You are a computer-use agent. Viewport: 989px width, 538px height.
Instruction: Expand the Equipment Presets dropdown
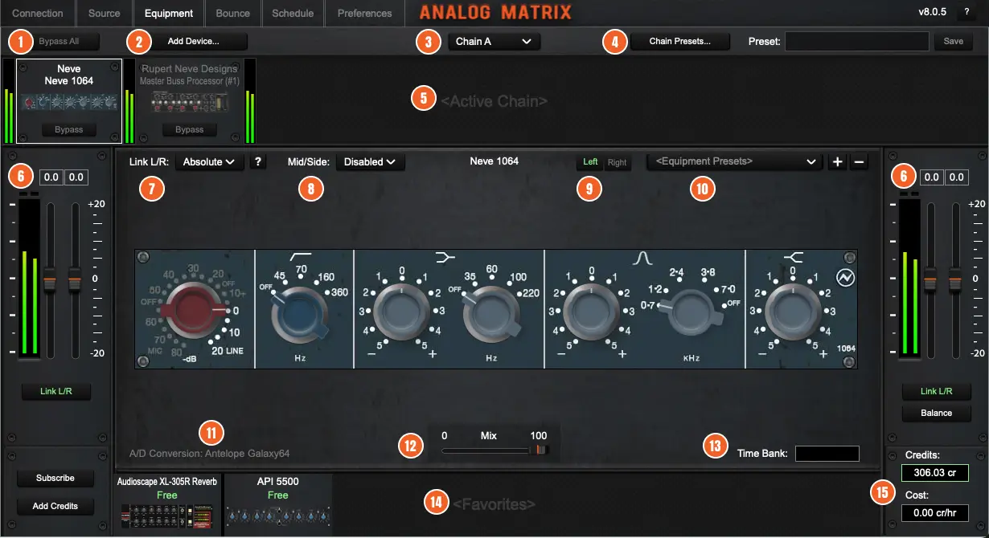point(735,161)
